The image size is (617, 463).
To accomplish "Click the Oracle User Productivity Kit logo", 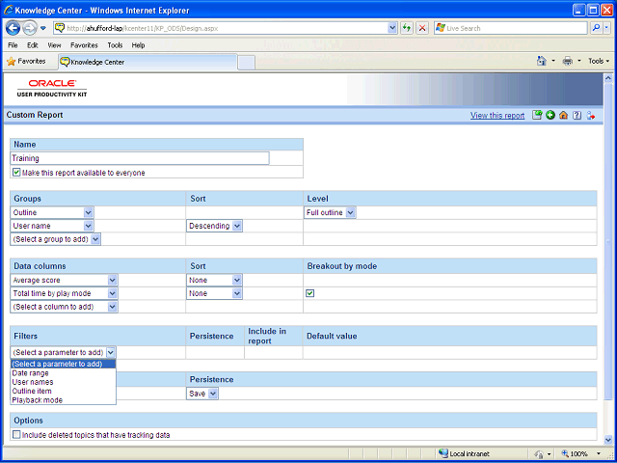I will tap(52, 88).
